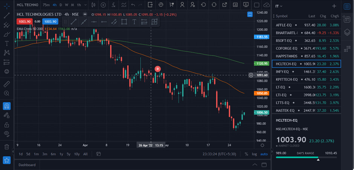Collapse left toolbar arrow

coord(13,152)
